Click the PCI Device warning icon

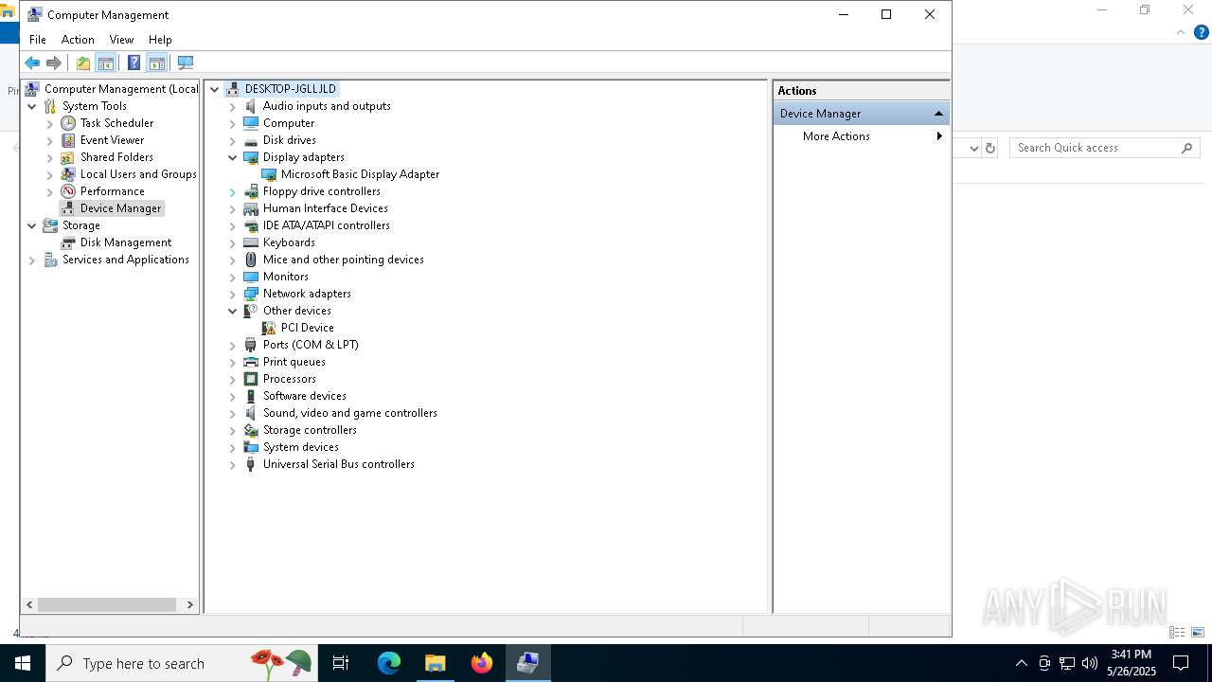[269, 328]
